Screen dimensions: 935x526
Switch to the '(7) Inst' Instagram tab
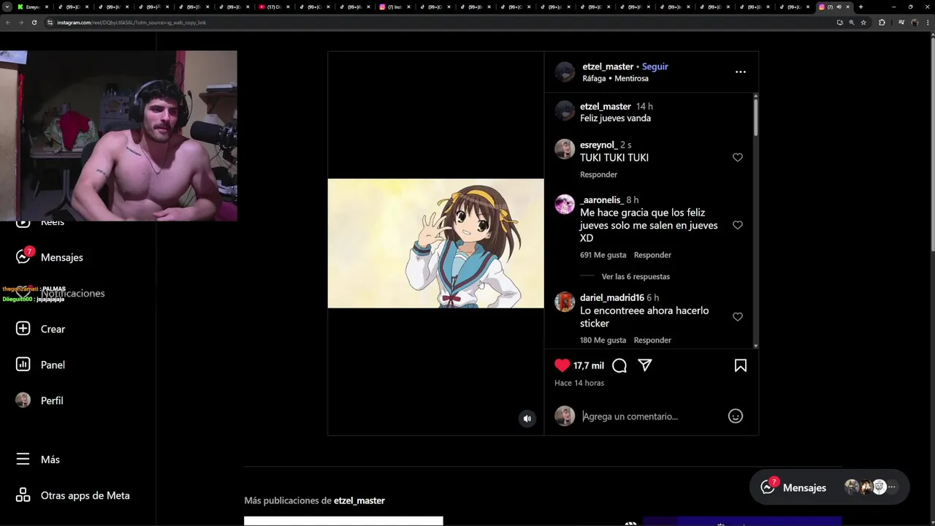point(394,7)
